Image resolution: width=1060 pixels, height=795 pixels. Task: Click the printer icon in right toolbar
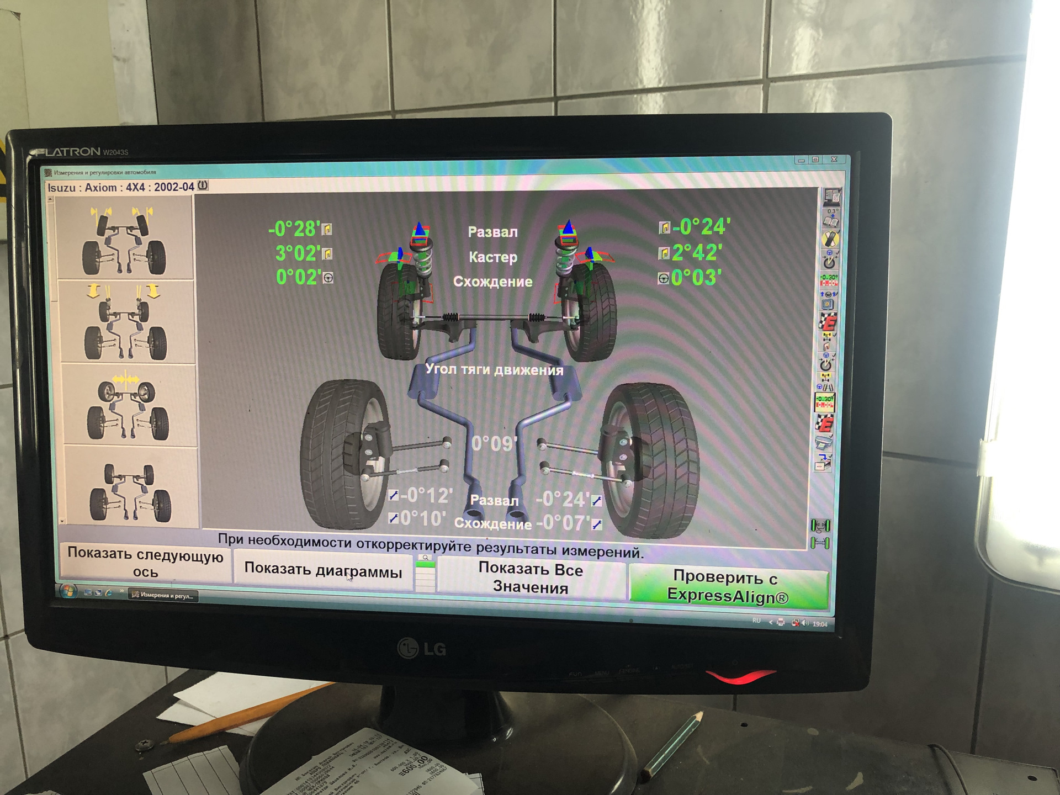(x=823, y=442)
